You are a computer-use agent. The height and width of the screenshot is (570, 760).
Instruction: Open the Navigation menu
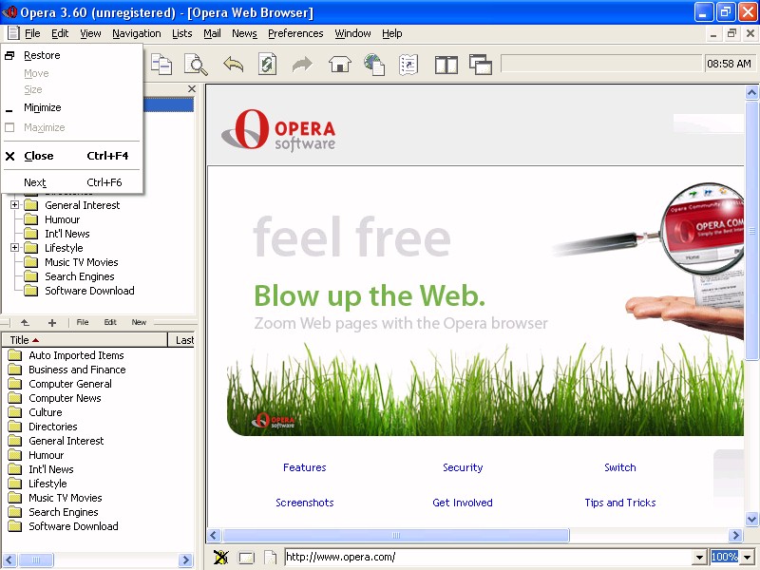pyautogui.click(x=137, y=33)
